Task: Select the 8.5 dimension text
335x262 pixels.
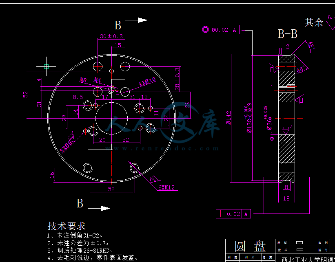Action: click(78, 97)
